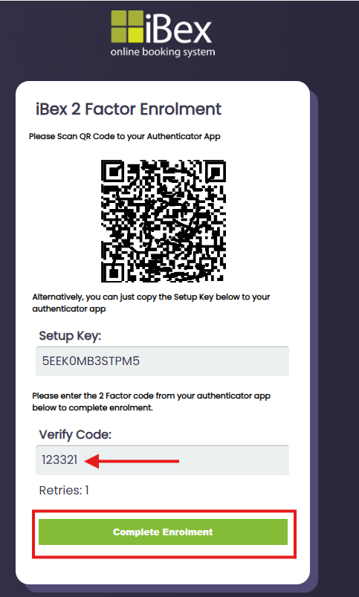Click the bottom-left finder square of QR code
Viewport: 359px width, 597px height.
(x=112, y=271)
